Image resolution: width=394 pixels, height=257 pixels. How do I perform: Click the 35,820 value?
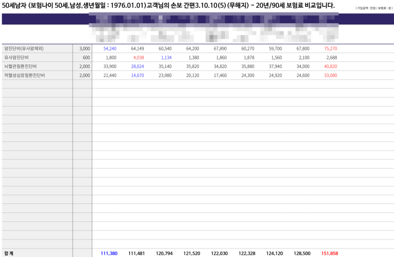click(x=192, y=67)
